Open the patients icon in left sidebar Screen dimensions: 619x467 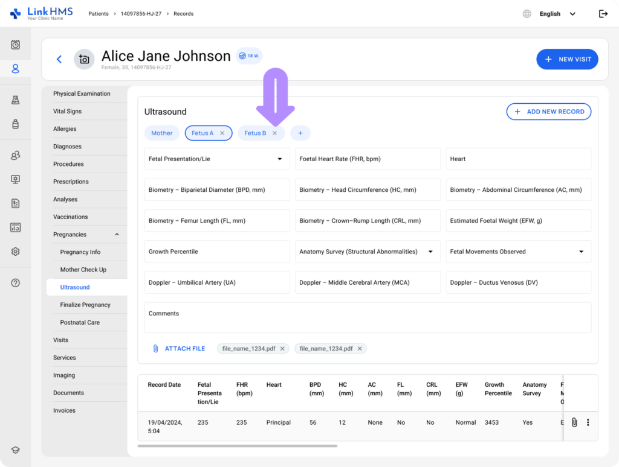[x=16, y=69]
